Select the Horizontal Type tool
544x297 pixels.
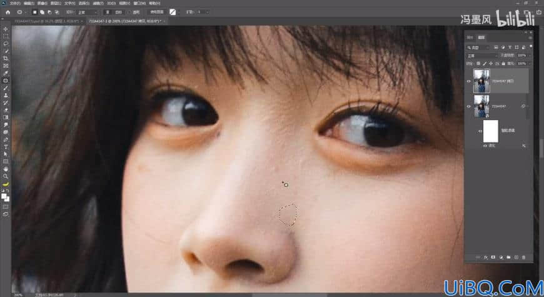click(x=6, y=147)
